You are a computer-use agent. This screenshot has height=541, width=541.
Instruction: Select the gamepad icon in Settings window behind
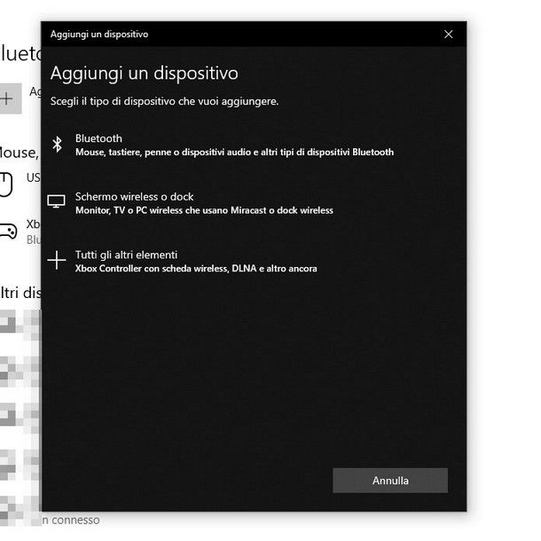[8, 231]
